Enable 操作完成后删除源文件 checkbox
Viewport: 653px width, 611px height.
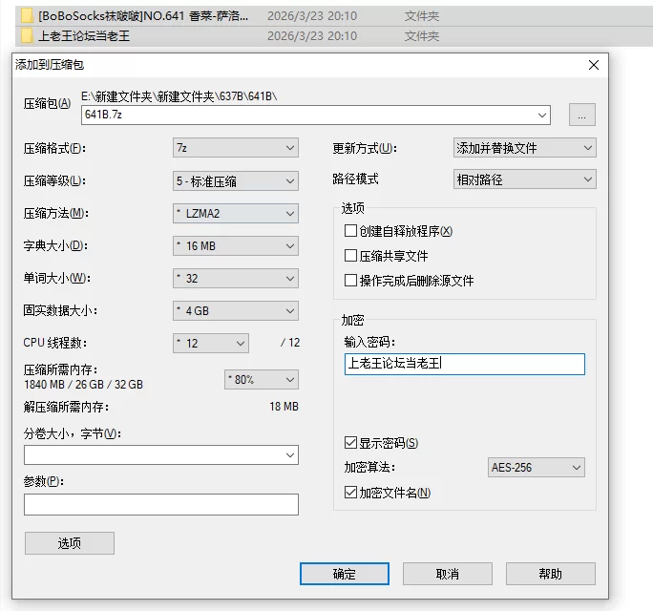tap(350, 281)
